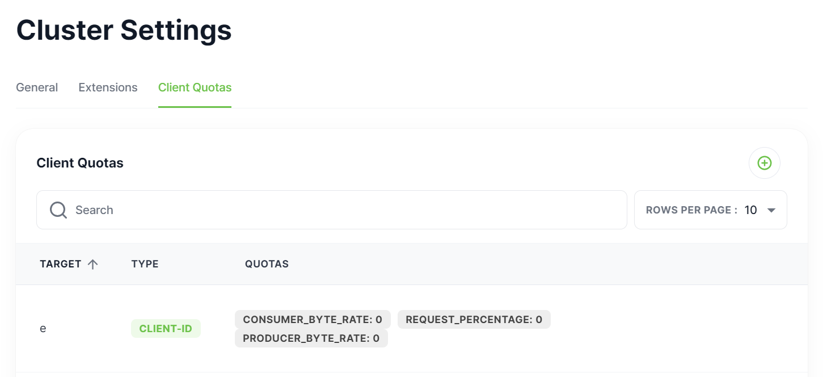Select the Client Quotas tab

pyautogui.click(x=195, y=87)
